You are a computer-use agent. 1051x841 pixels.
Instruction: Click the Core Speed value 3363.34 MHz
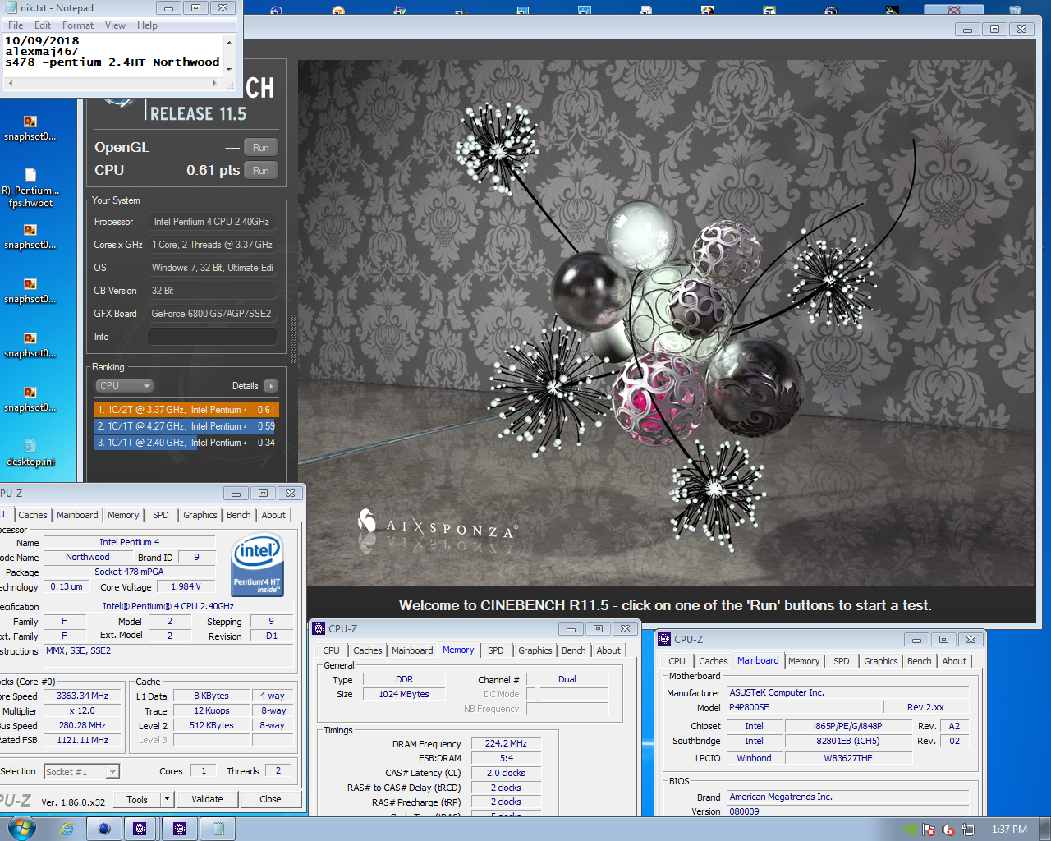pos(82,696)
